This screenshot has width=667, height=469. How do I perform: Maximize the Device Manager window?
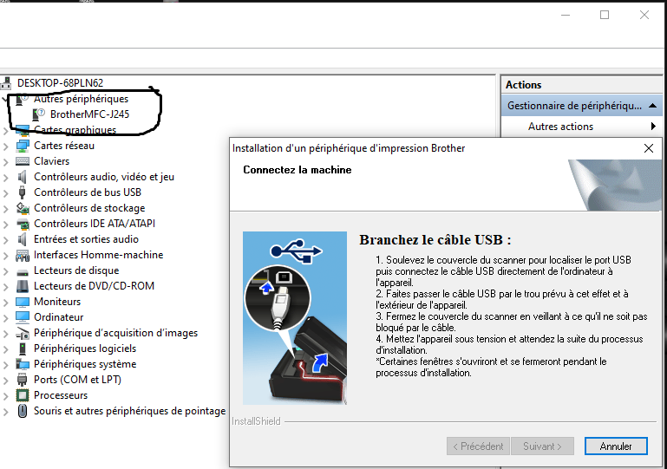coord(605,15)
